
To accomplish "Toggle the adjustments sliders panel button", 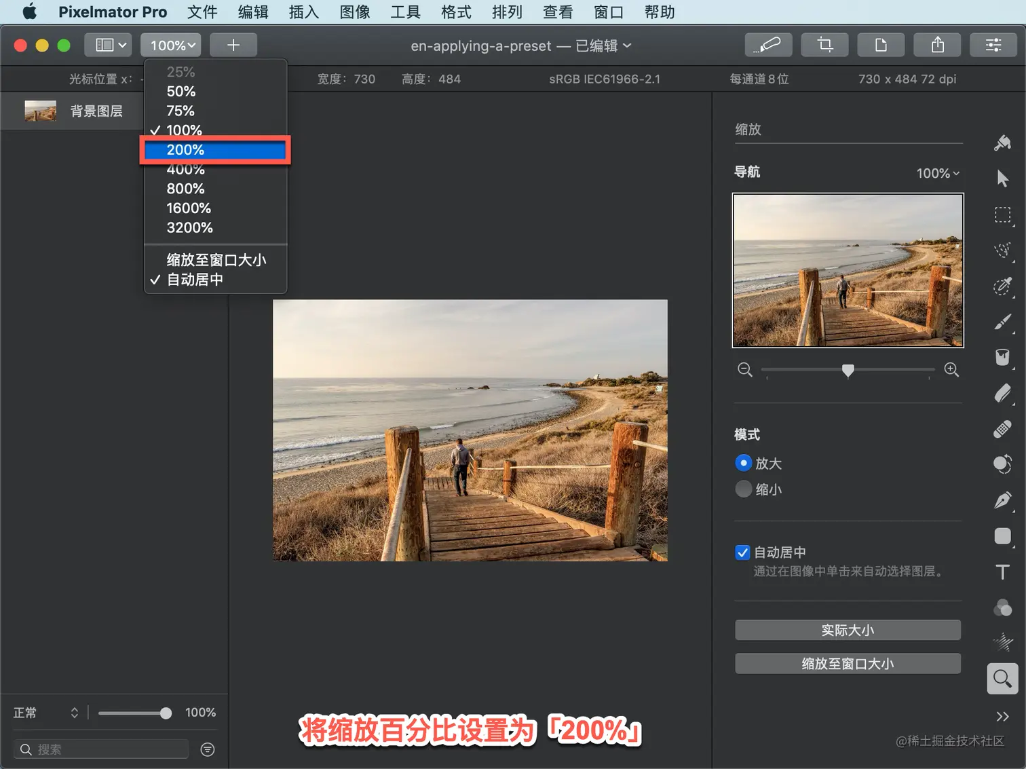I will 993,45.
